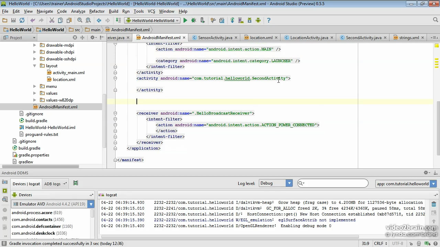
Task: Click the collapse all icon in Project panel
Action: point(82,37)
